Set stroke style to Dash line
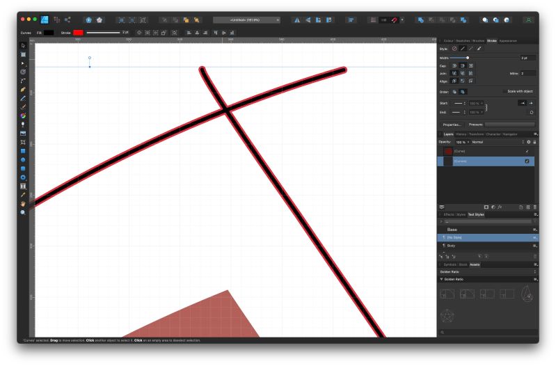This screenshot has height=366, width=556. click(x=471, y=49)
